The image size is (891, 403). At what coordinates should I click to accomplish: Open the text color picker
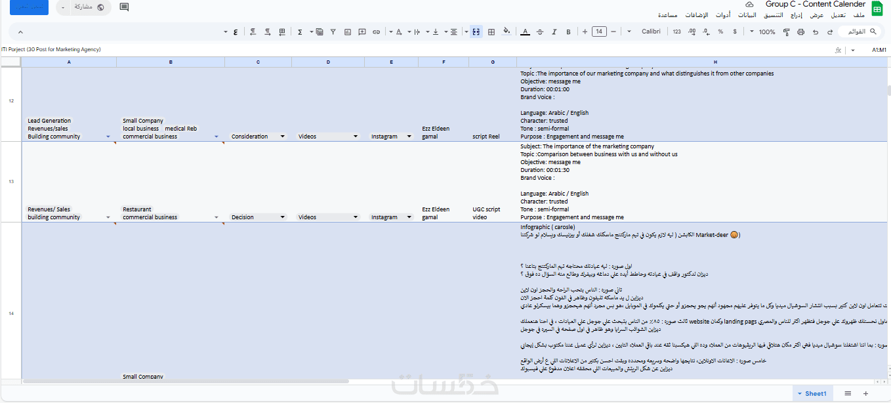point(524,32)
